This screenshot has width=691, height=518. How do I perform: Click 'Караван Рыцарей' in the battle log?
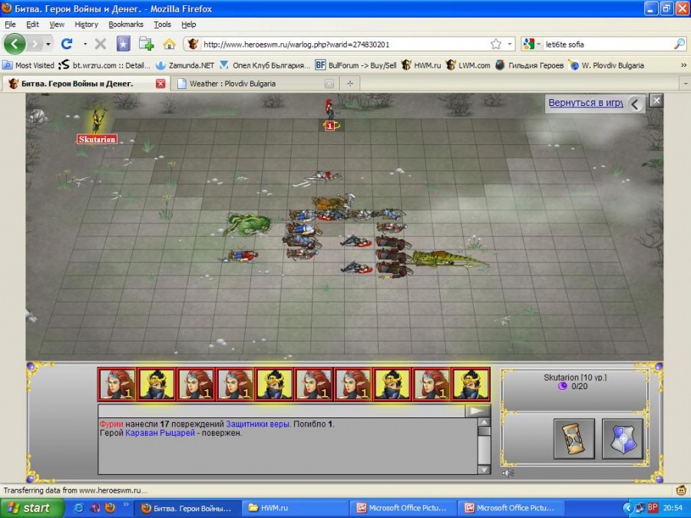[160, 433]
